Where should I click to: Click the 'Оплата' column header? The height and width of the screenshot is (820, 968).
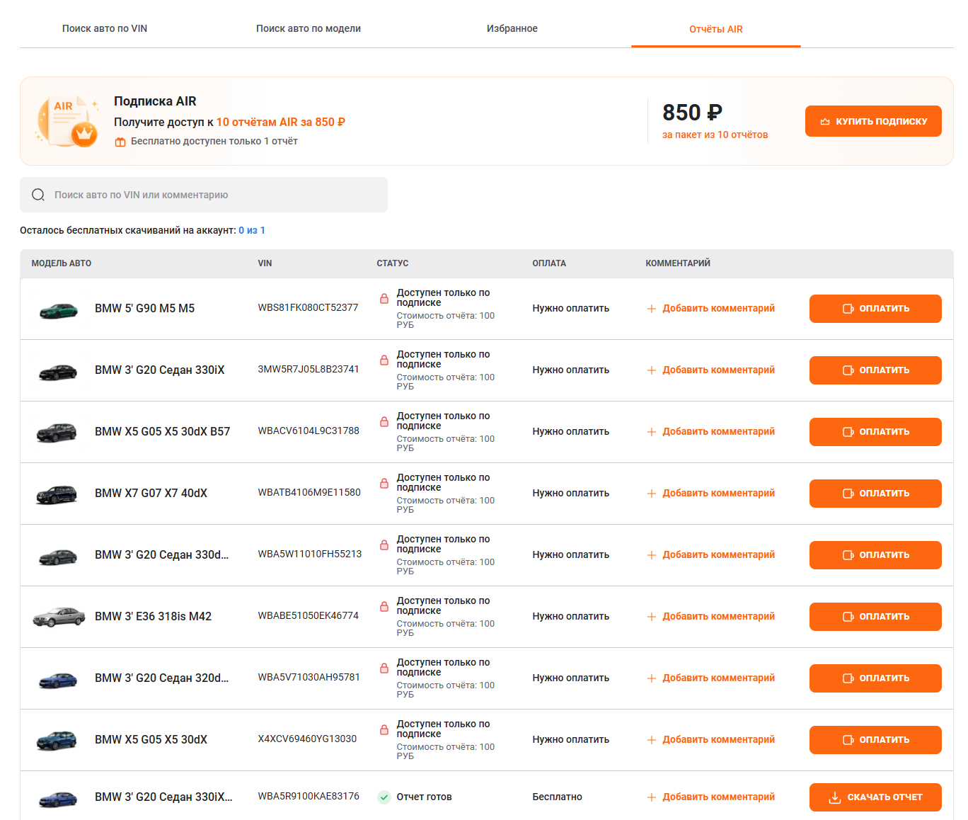549,263
